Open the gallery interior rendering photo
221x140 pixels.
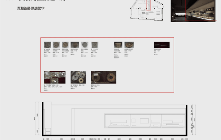click(x=193, y=11)
